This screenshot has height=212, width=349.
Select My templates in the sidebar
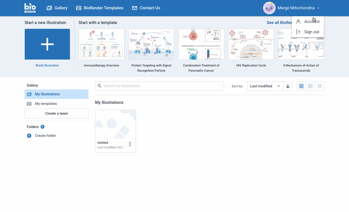pyautogui.click(x=46, y=104)
